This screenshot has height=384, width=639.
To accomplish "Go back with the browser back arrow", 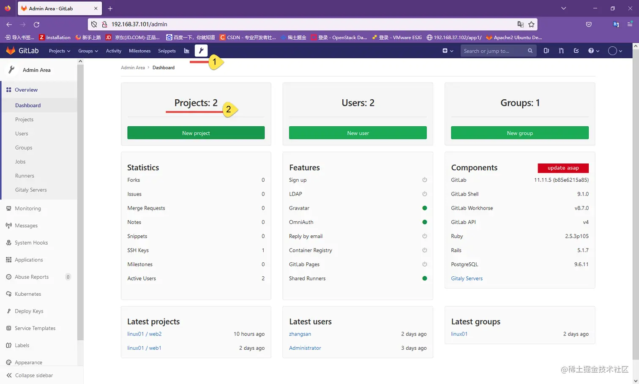I will point(9,25).
